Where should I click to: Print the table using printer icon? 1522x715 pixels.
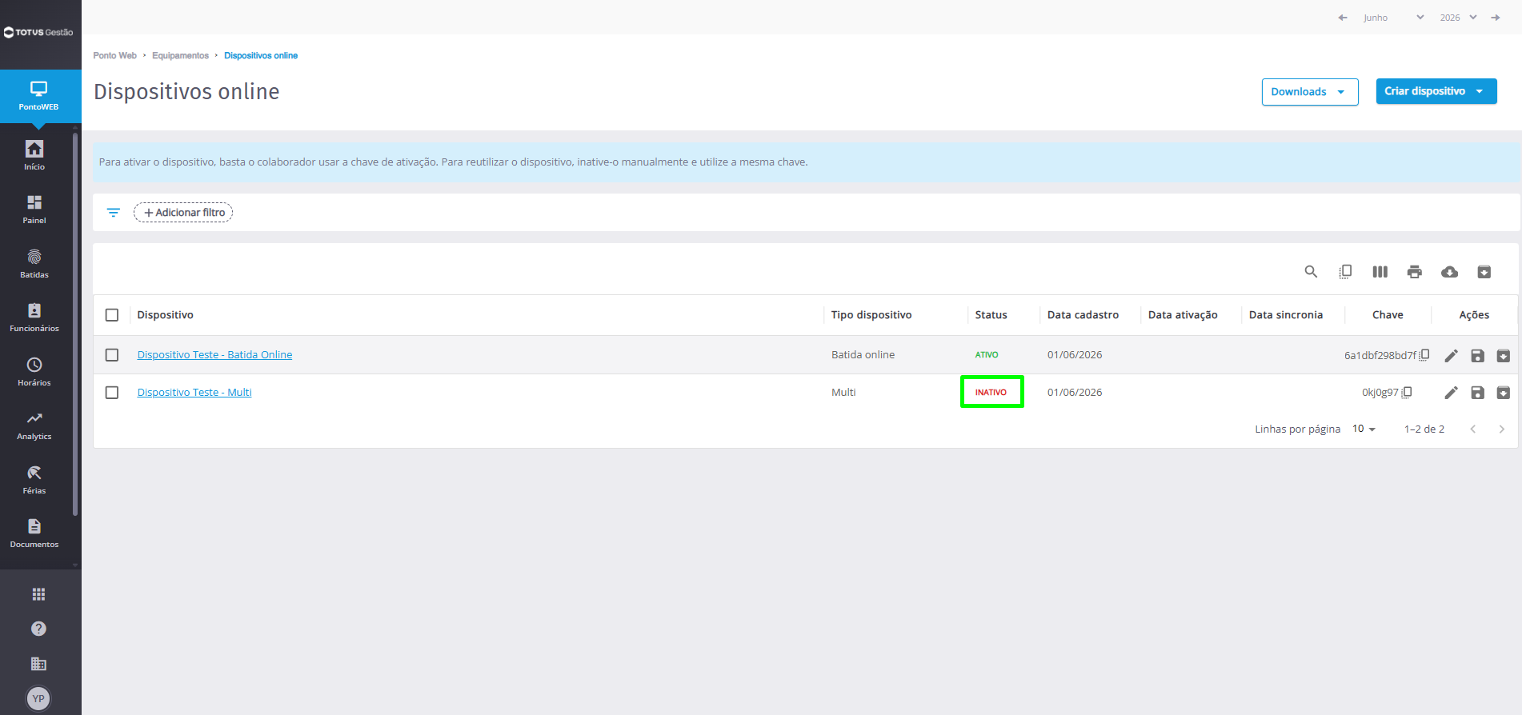1415,272
